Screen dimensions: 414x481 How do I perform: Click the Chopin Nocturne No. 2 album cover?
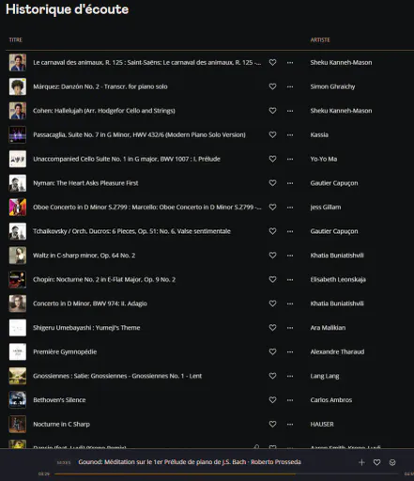tap(18, 279)
